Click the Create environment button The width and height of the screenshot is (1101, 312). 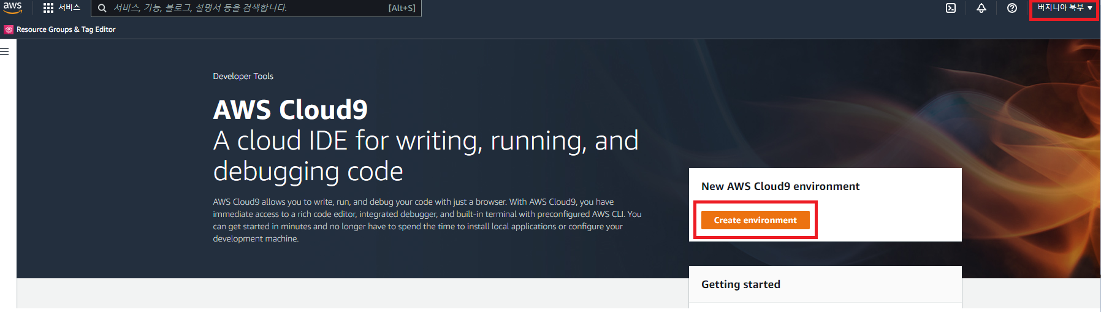click(x=755, y=220)
